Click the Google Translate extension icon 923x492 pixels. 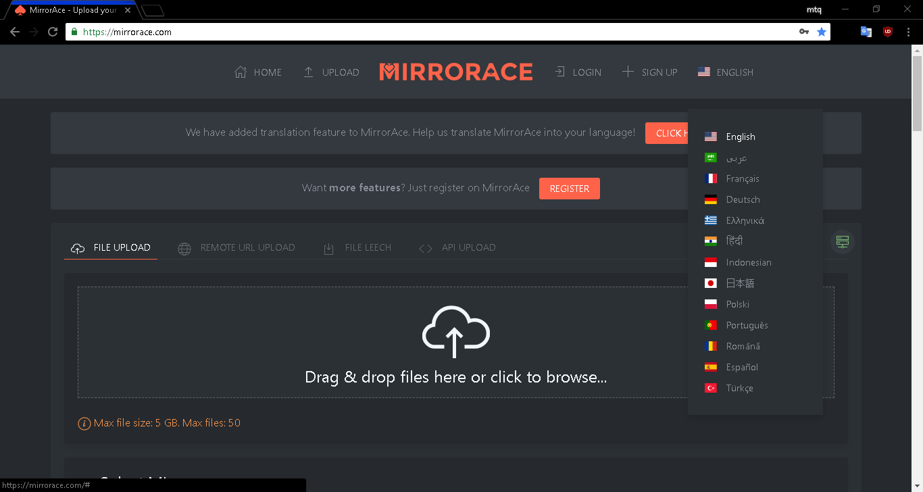[x=866, y=32]
